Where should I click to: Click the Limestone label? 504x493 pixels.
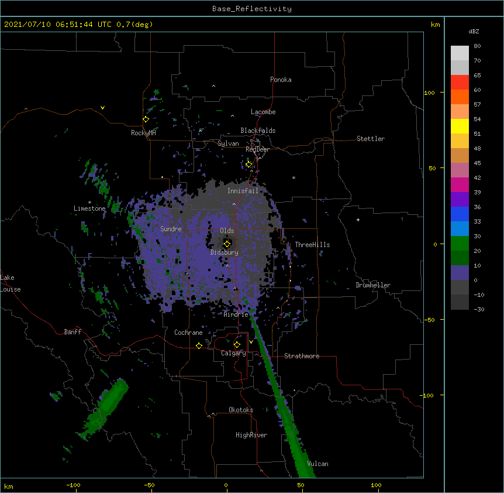pos(89,208)
